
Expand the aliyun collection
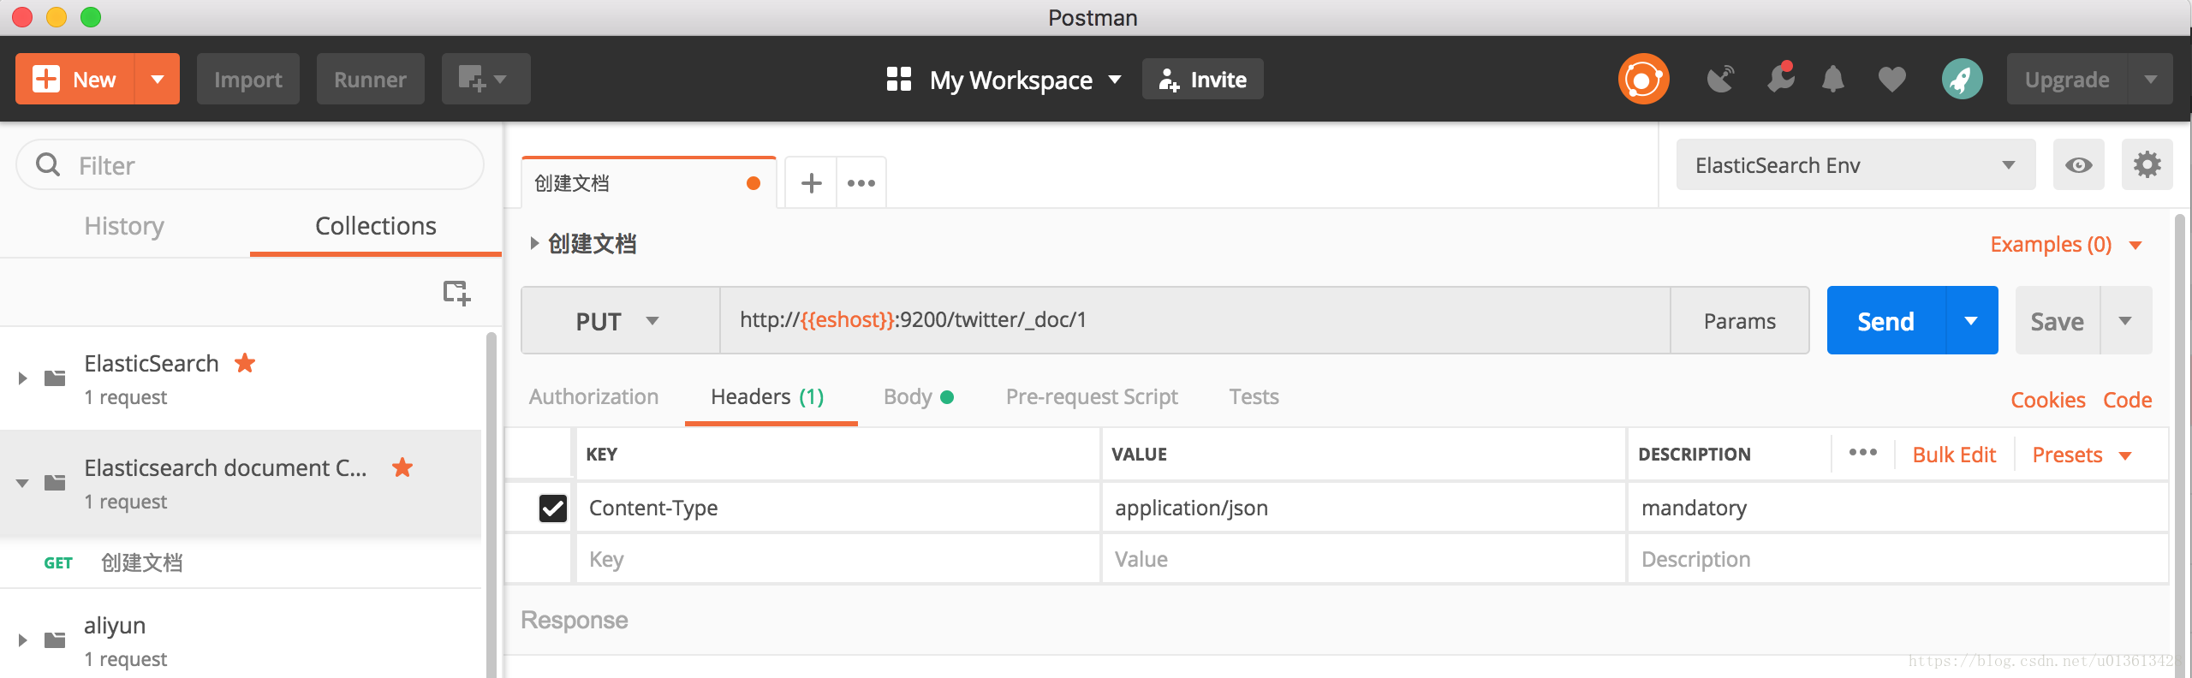[23, 639]
